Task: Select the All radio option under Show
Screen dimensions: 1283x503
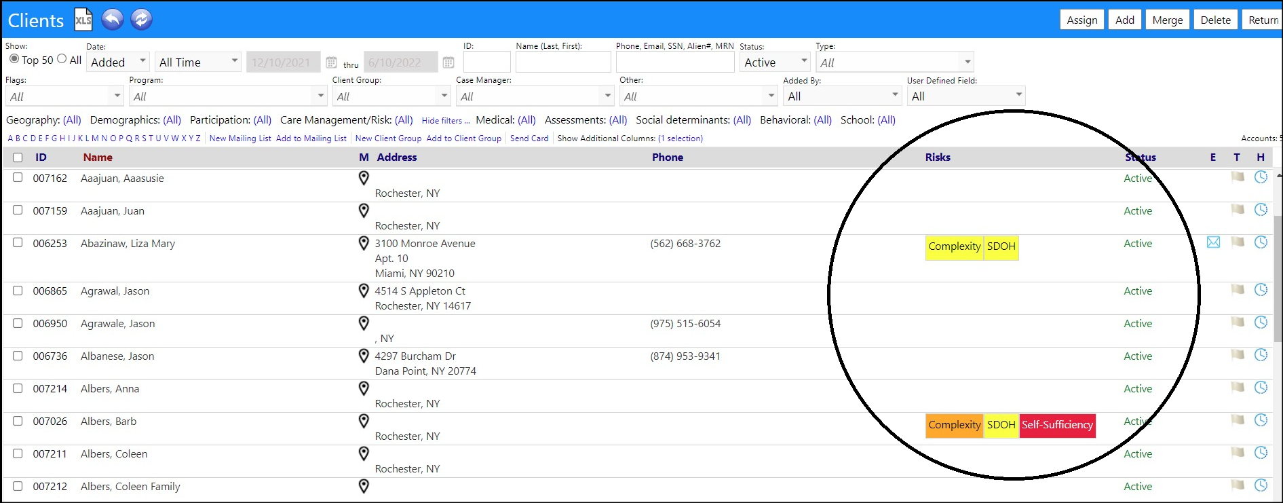Action: pos(62,59)
